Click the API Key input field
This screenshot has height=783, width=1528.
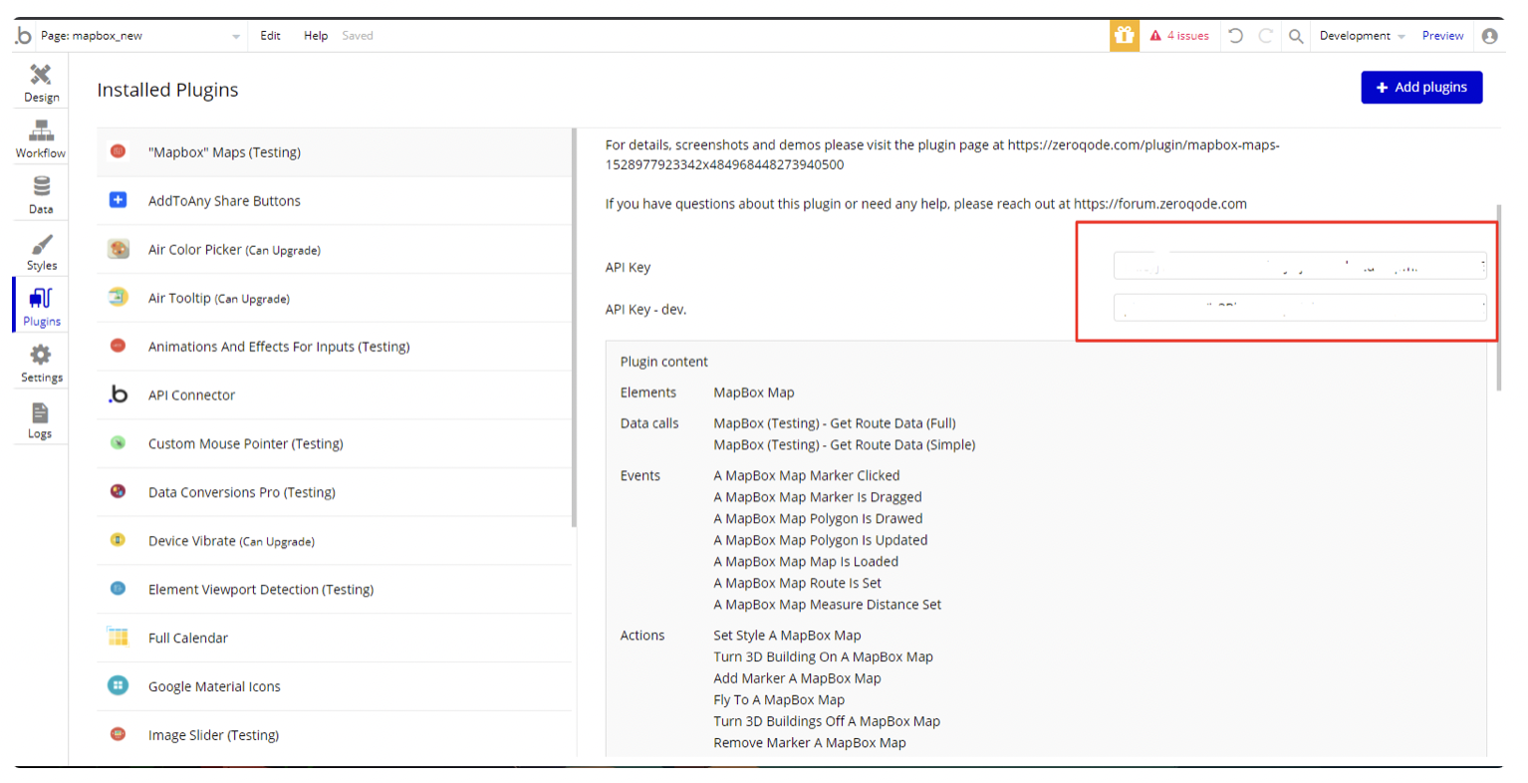click(1299, 266)
